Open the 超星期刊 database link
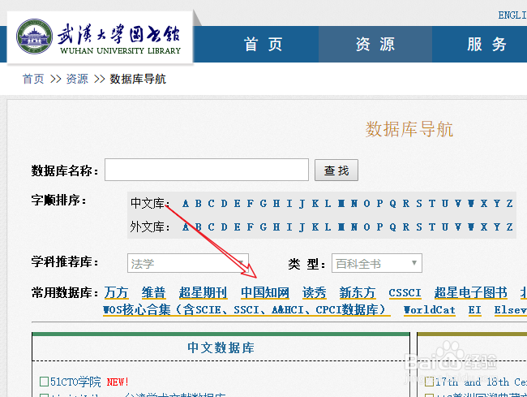The height and width of the screenshot is (397, 527). pos(203,293)
